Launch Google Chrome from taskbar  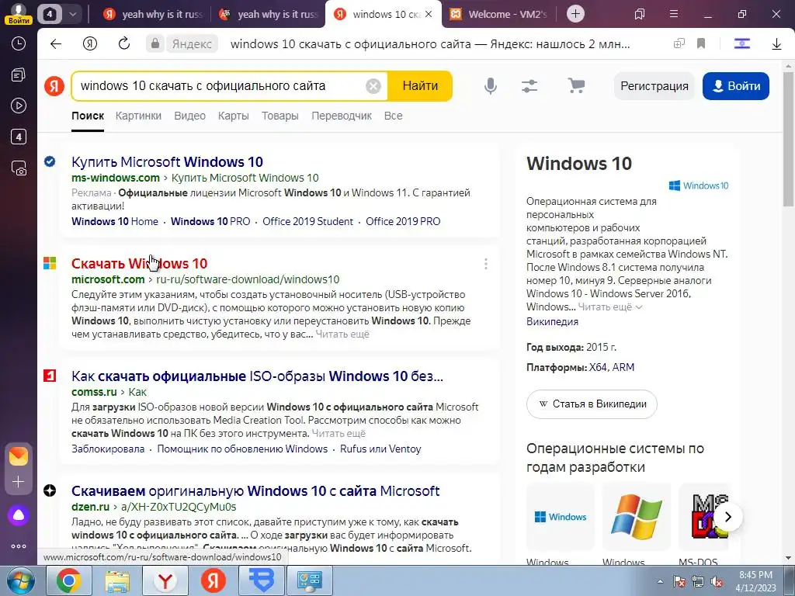69,580
